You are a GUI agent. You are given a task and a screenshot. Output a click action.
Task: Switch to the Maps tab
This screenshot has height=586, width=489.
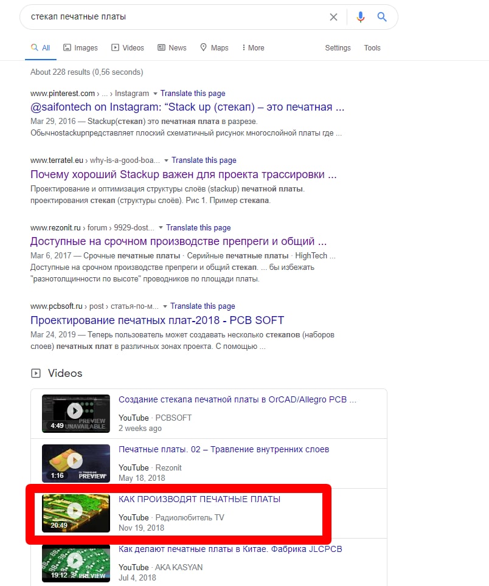214,48
